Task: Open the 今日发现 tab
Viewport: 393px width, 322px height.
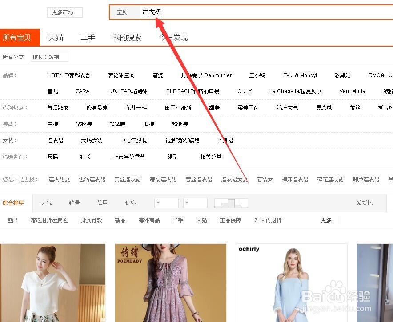Action: click(173, 38)
